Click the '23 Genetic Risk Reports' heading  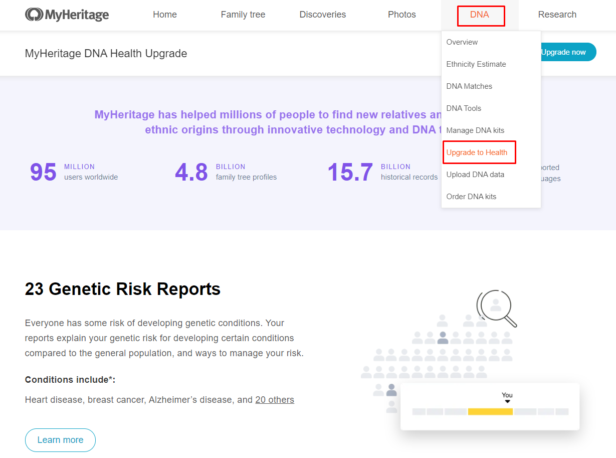point(123,289)
